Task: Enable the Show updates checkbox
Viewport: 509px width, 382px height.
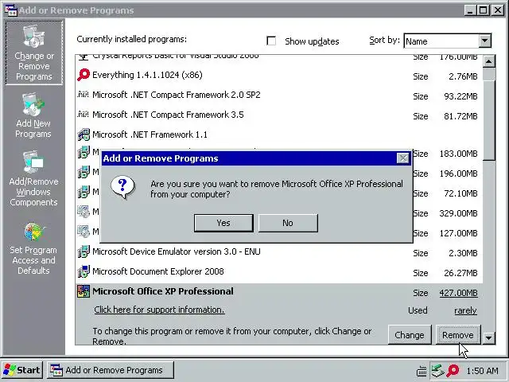Action: [271, 41]
